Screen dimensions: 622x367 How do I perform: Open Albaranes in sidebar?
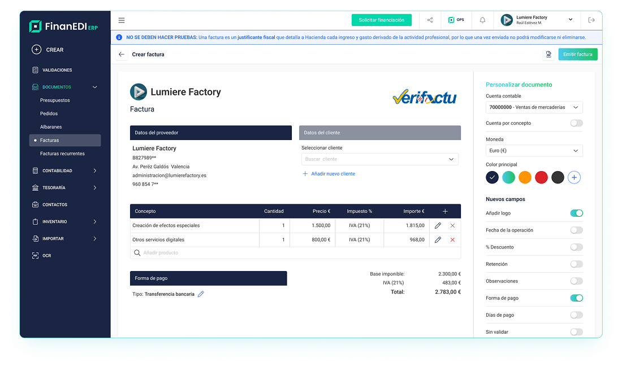(51, 127)
